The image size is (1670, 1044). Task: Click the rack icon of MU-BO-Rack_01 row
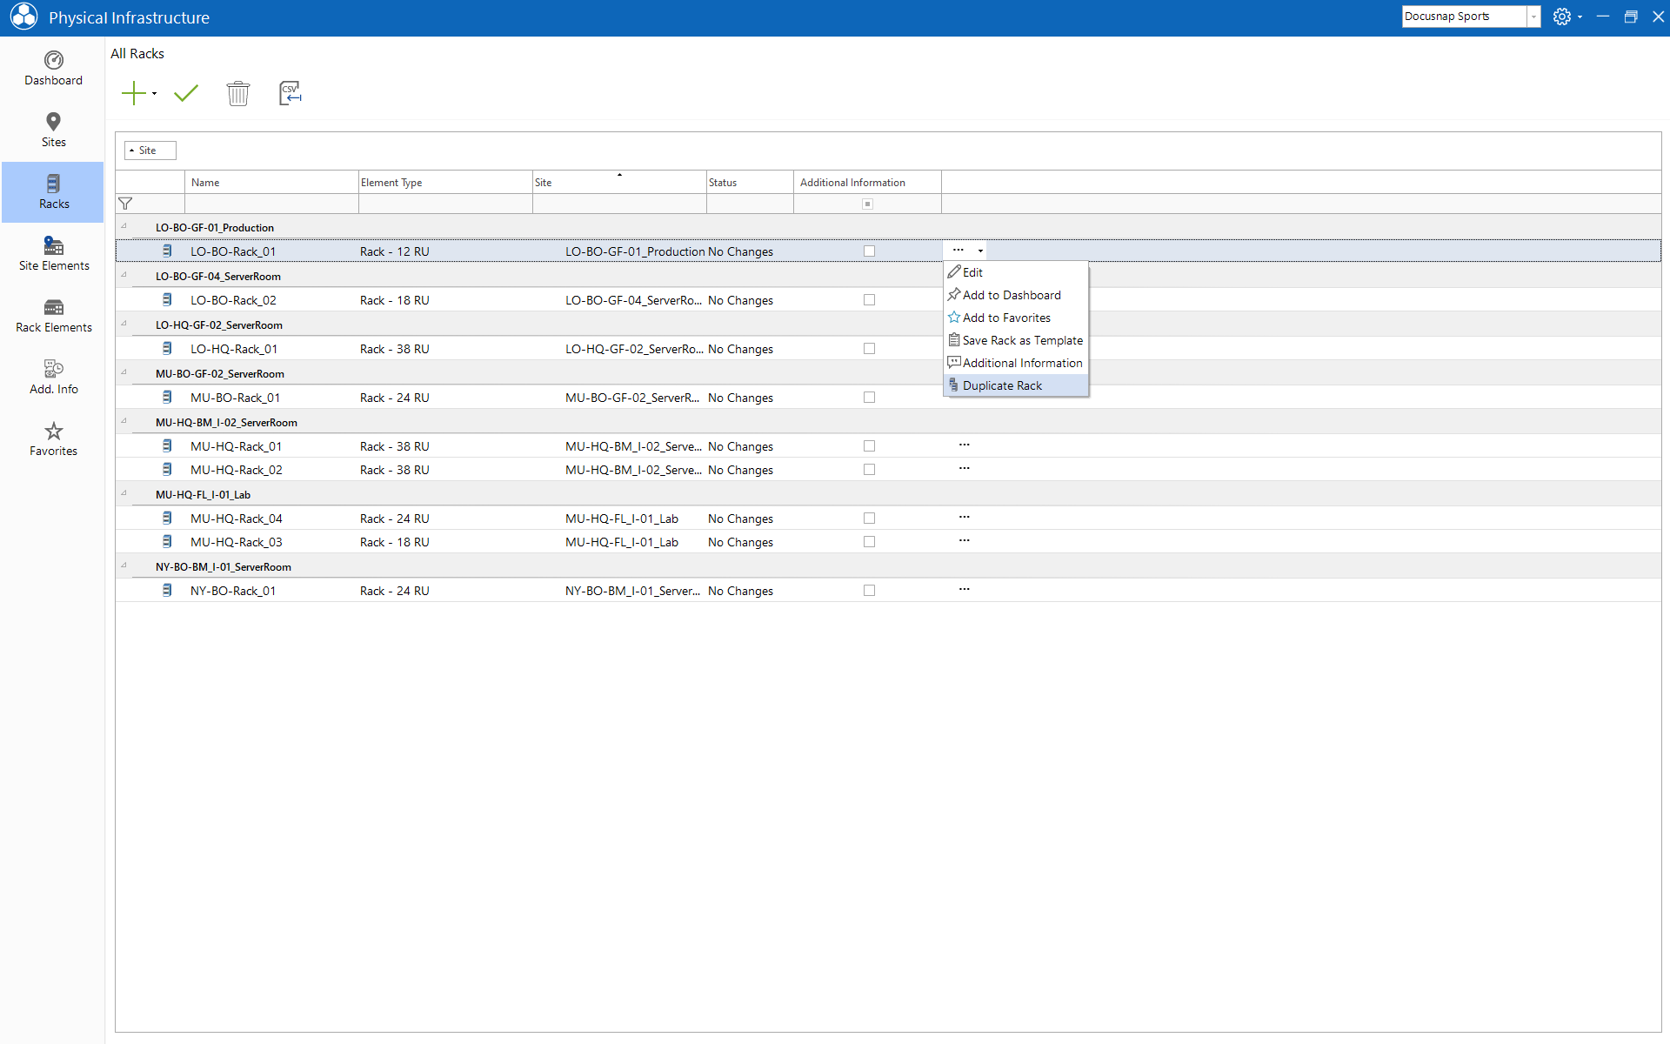(x=167, y=398)
